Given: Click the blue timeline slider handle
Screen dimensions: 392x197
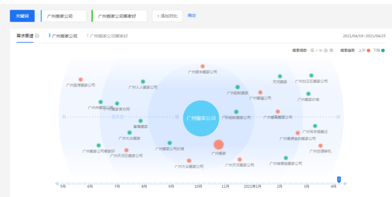Looking at the screenshot, I should (339, 180).
